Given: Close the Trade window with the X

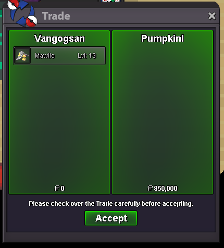Looking at the screenshot, I should 212,16.
